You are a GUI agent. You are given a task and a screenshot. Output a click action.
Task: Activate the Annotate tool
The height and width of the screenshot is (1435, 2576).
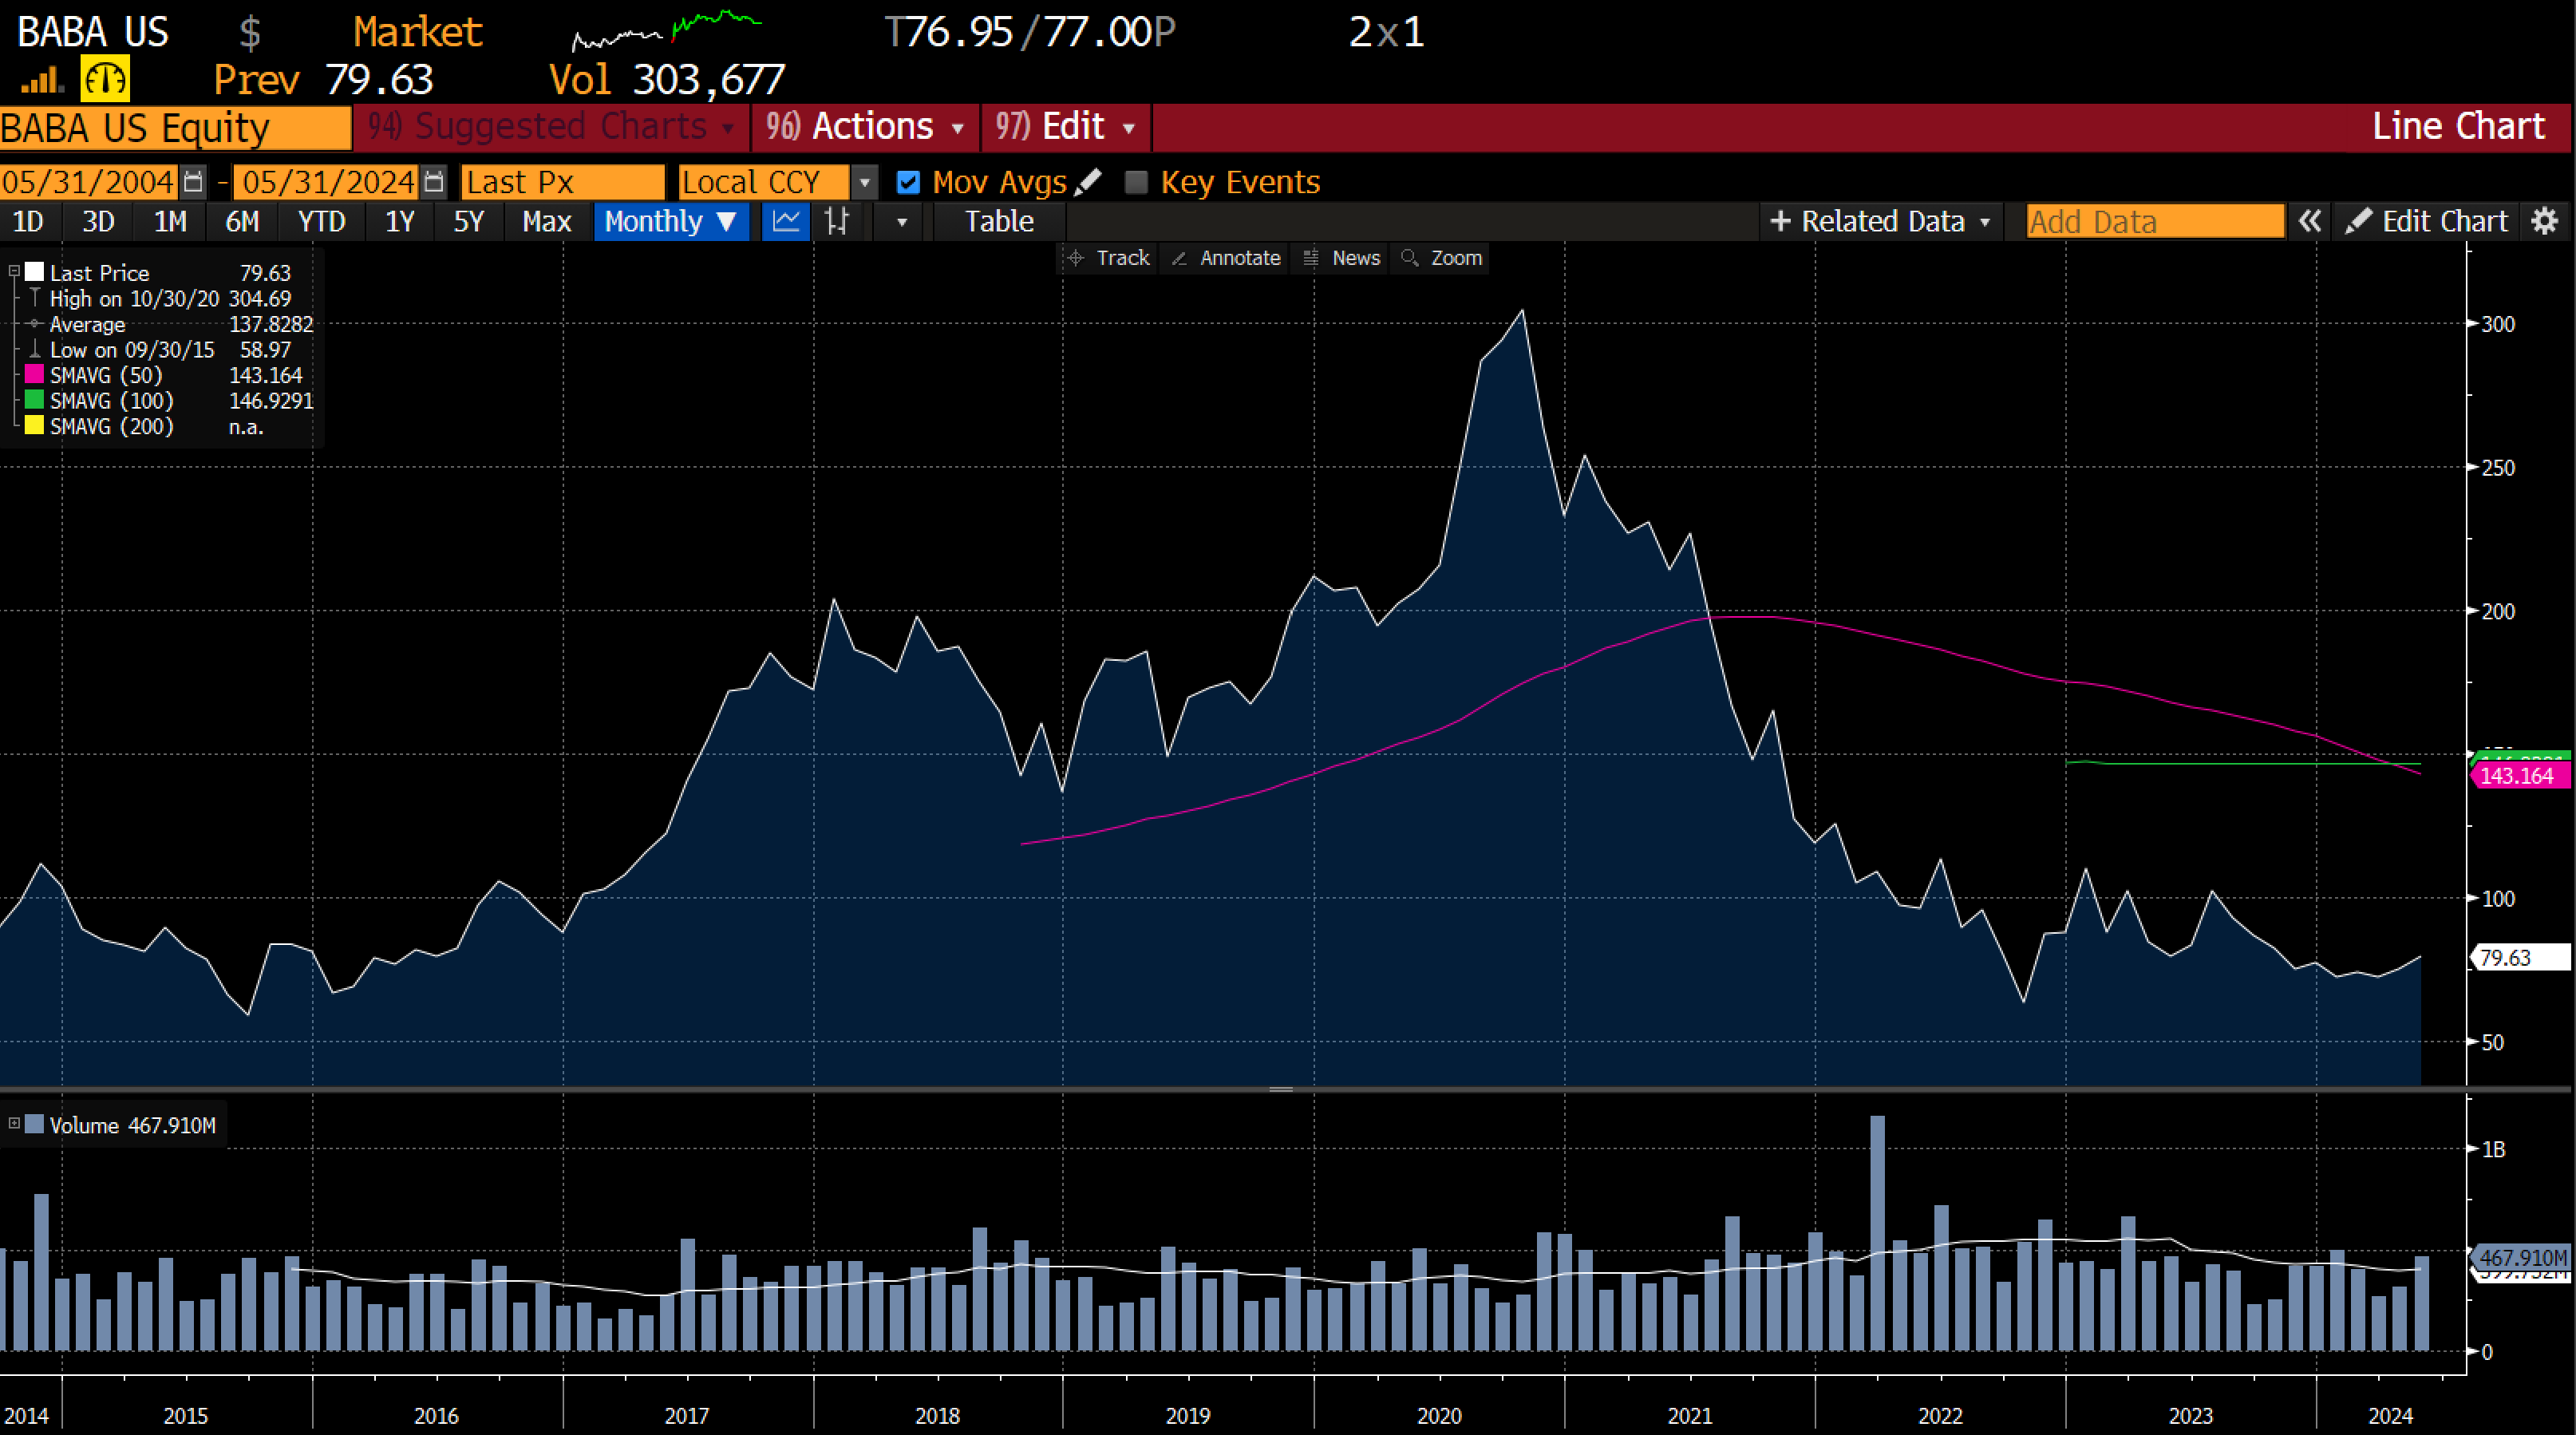[1226, 258]
